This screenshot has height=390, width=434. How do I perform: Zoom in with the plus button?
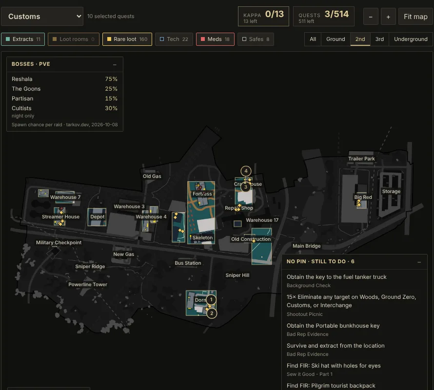click(x=388, y=17)
